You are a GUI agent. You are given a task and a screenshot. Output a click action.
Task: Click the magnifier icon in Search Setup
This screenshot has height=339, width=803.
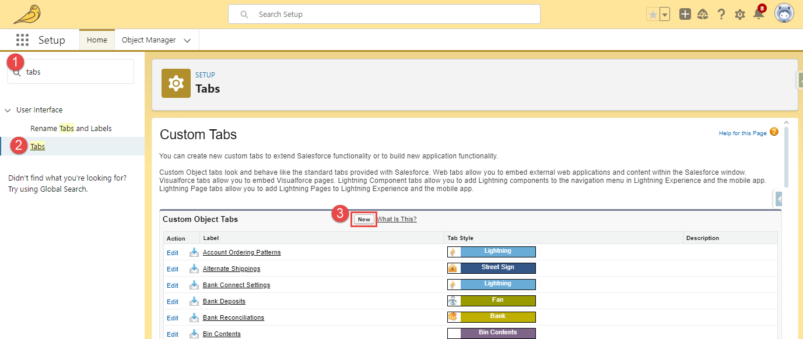click(x=244, y=15)
